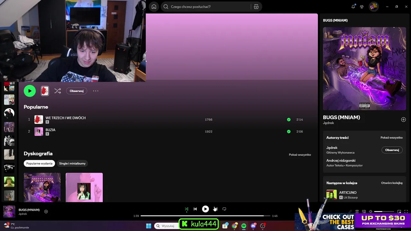This screenshot has height=231, width=411.
Task: Click the now playing cover in bottom bar
Action: [9, 211]
